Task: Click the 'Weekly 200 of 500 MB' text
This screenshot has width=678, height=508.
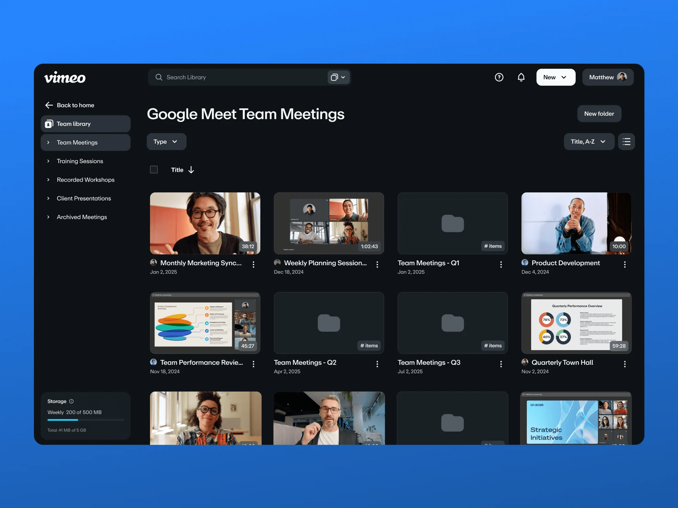Action: [x=75, y=412]
